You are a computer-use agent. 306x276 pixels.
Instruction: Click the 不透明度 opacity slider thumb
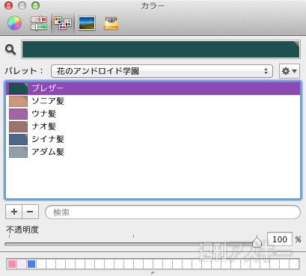tap(257, 242)
